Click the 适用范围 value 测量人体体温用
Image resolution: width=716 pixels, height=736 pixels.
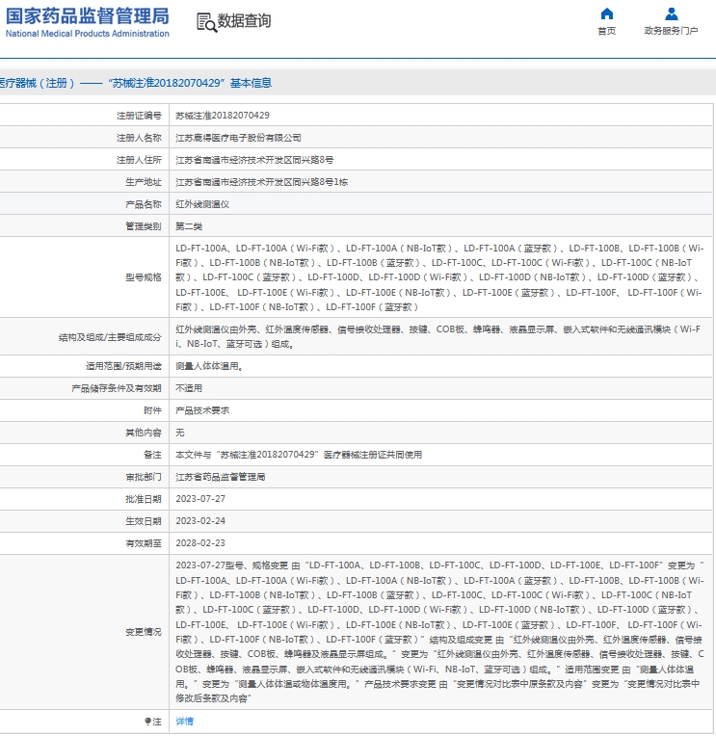209,366
